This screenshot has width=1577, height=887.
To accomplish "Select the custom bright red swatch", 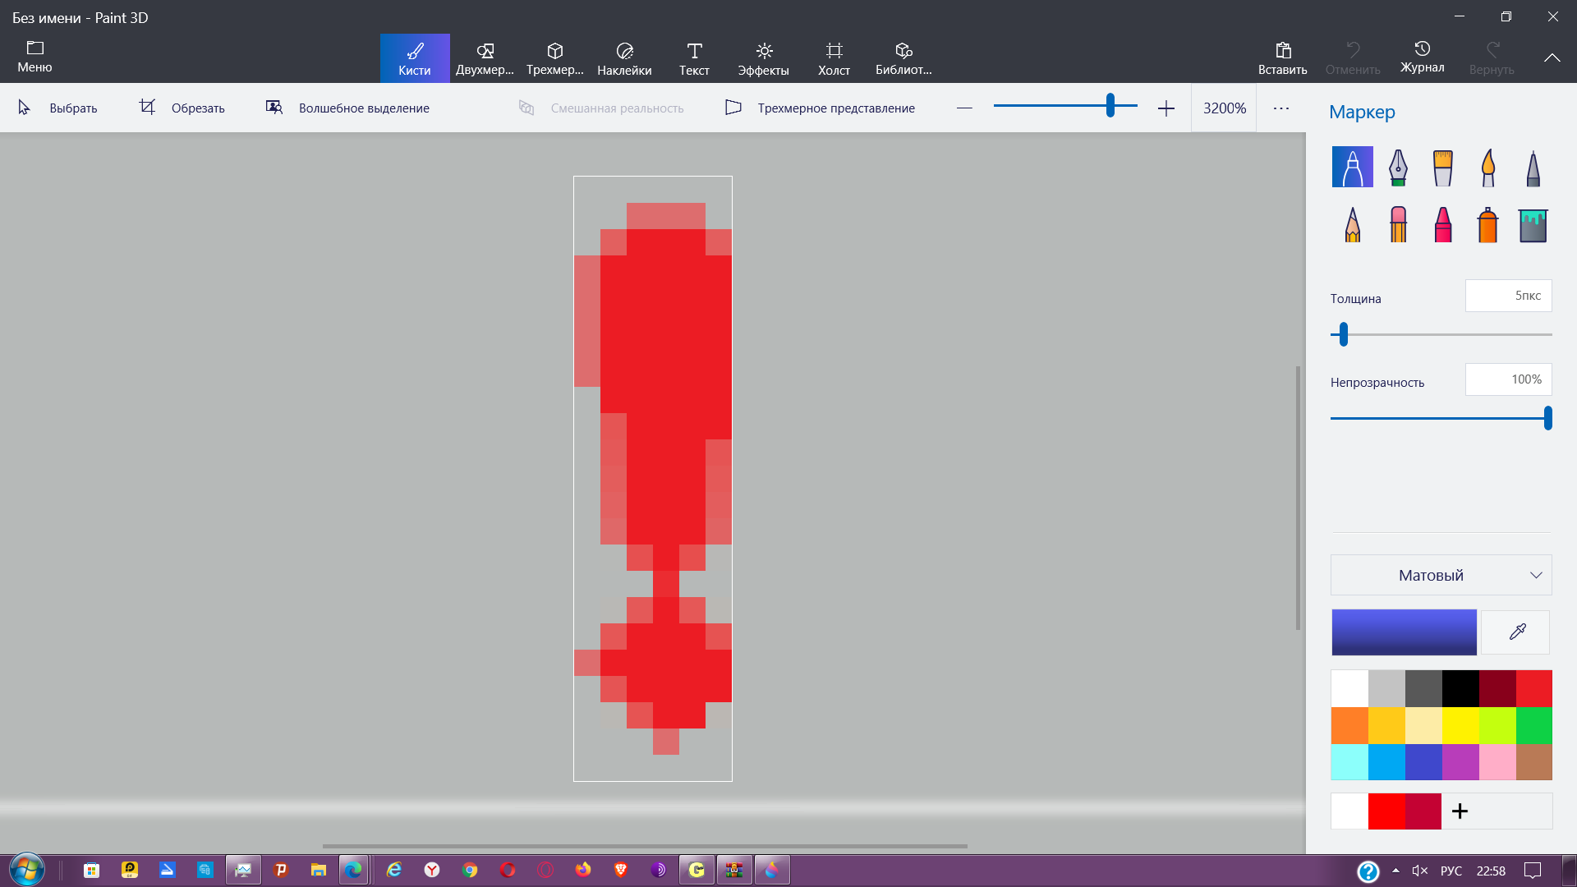I will [x=1386, y=811].
